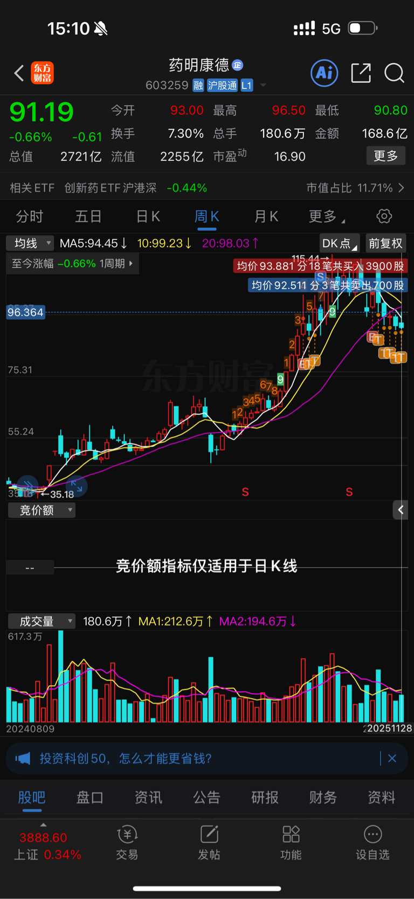Open chart settings gear
414x899 pixels.
point(384,217)
